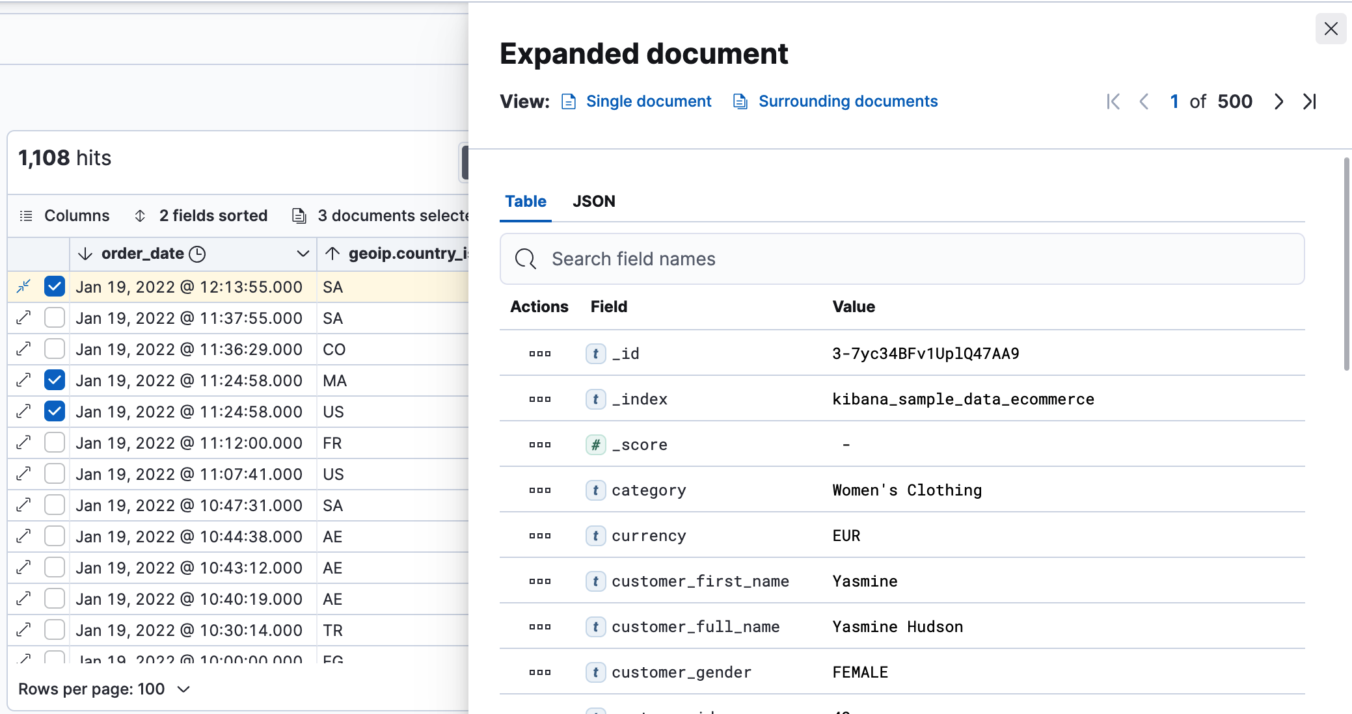Click the ascending sort arrow on geoip.country column
Screen dimensions: 1352x714
(x=332, y=254)
